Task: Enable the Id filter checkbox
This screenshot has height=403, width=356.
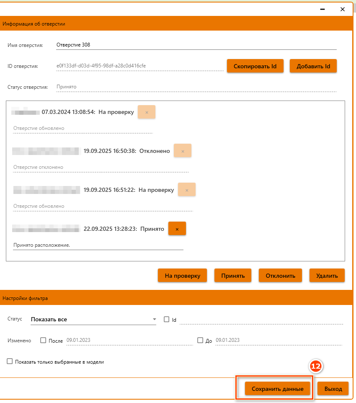Action: (167, 319)
